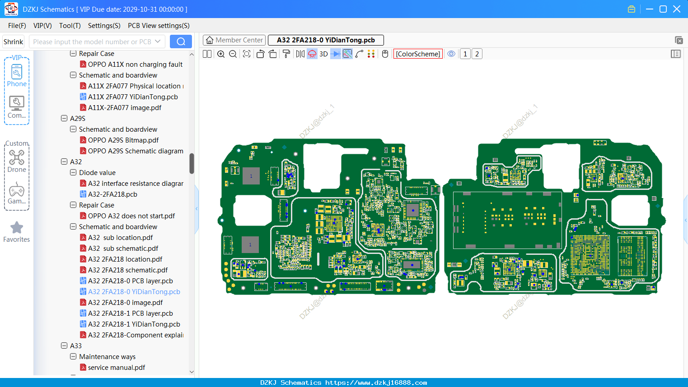688x387 pixels.
Task: Rotate the board clockwise
Action: 273,54
